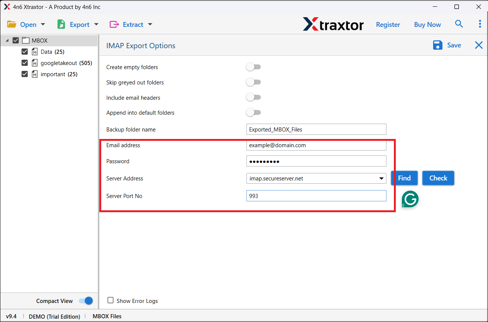
Task: Click the Backup folder name field
Action: (x=316, y=129)
